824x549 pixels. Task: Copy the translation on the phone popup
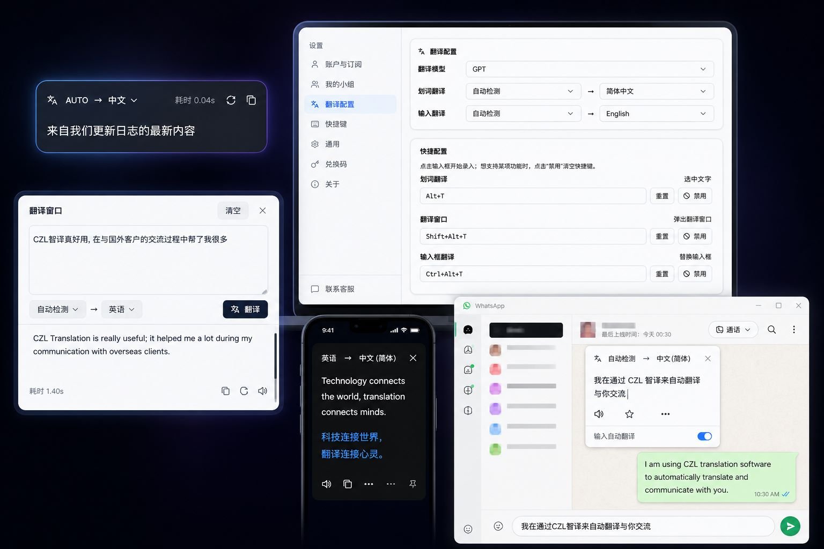pos(348,484)
